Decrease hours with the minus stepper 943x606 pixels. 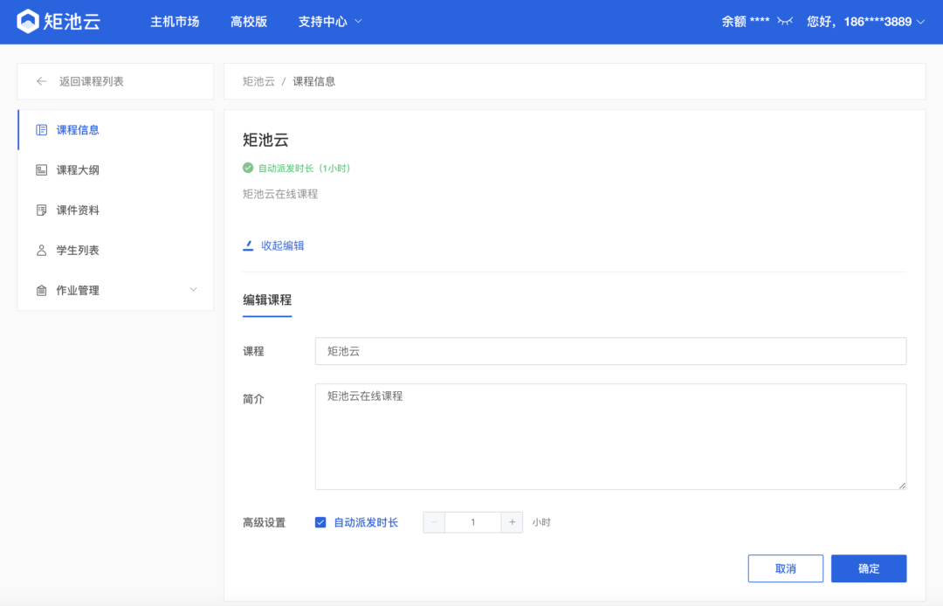434,522
